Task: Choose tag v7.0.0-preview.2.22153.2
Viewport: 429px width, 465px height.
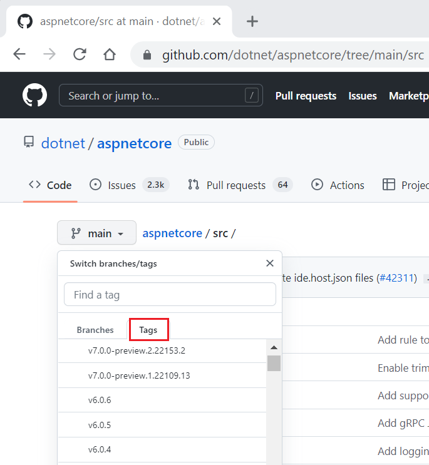Action: (x=137, y=350)
